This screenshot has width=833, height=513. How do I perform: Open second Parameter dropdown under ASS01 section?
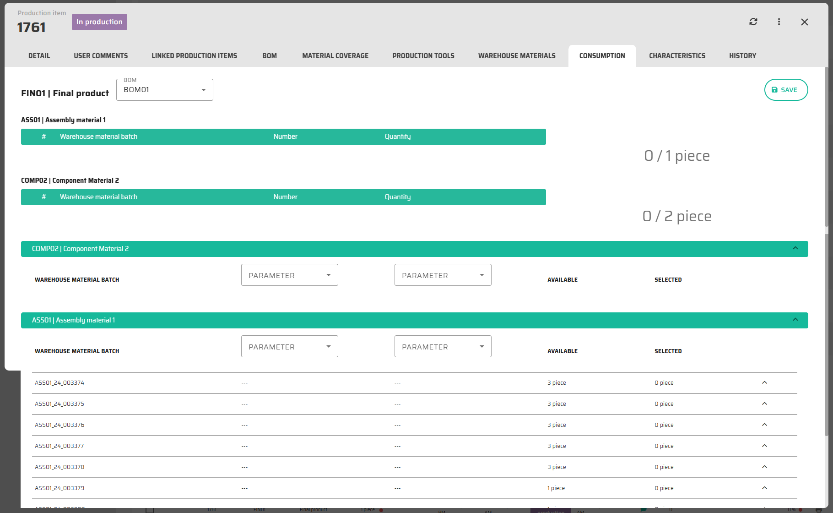(443, 347)
